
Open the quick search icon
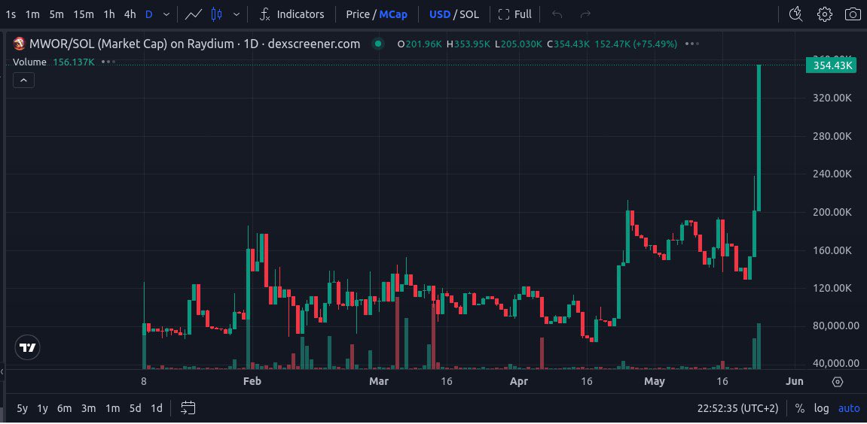click(795, 14)
